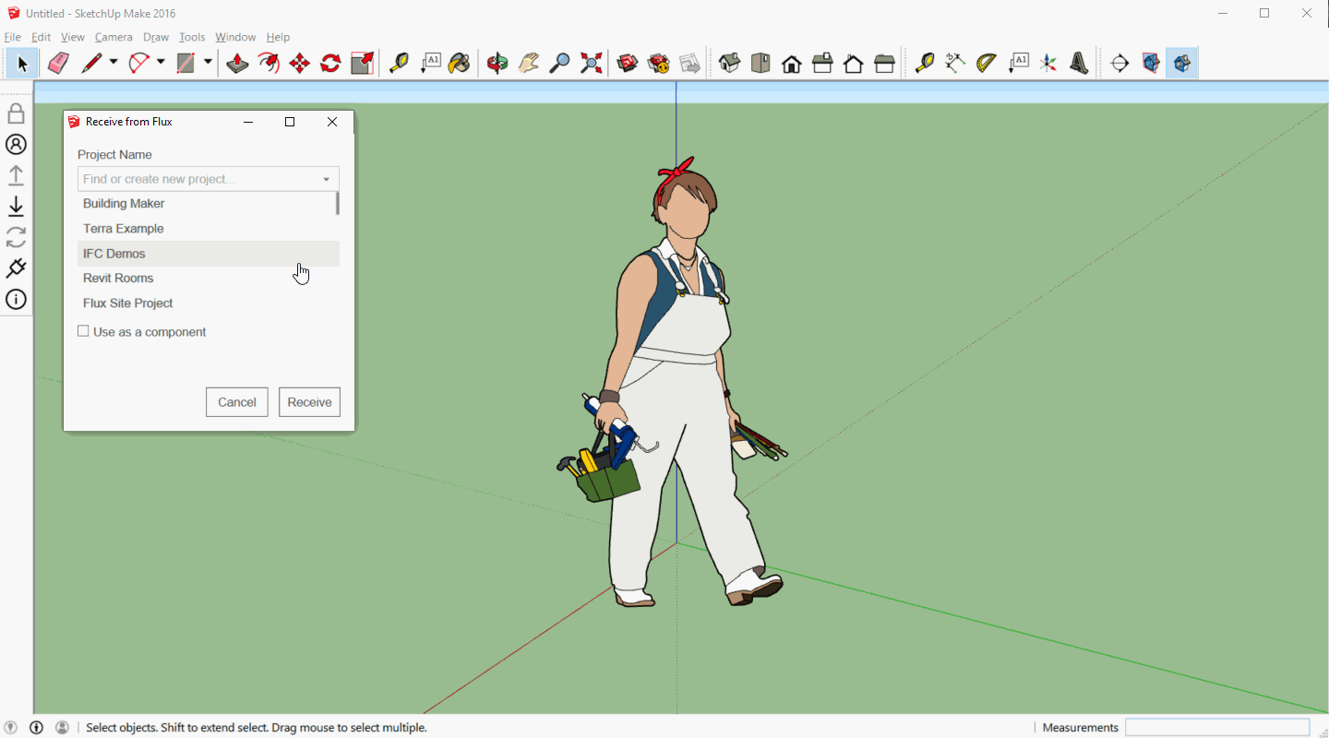Click the model credits icon in status bar
The width and height of the screenshot is (1329, 738).
coord(37,727)
